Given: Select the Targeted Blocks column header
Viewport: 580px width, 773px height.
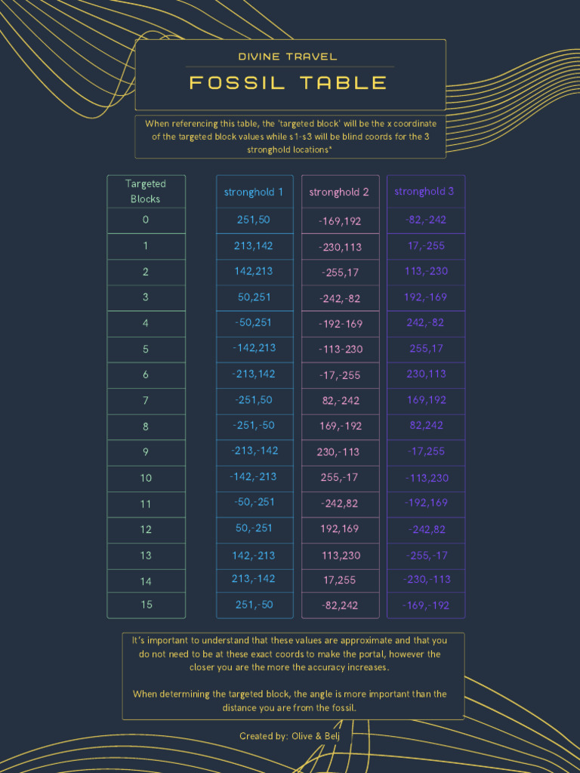Looking at the screenshot, I should click(x=146, y=192).
